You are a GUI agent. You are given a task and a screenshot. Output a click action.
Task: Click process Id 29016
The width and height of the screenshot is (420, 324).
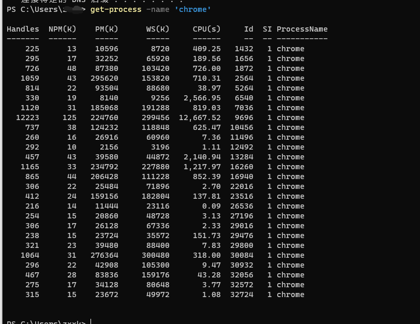(x=242, y=226)
